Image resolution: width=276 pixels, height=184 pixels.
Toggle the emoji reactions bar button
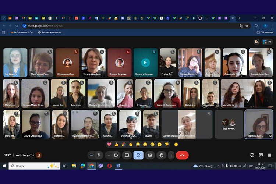[x=138, y=155]
